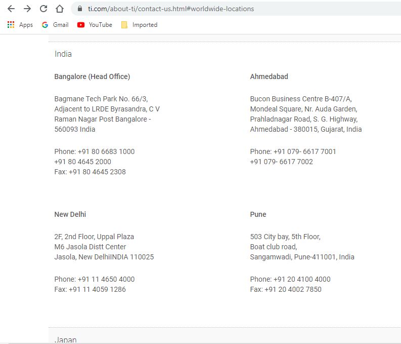Click Ahmedabad phone '+91 079- 6617 7001'
Viewport: 401px width, 344px height.
[x=304, y=151]
